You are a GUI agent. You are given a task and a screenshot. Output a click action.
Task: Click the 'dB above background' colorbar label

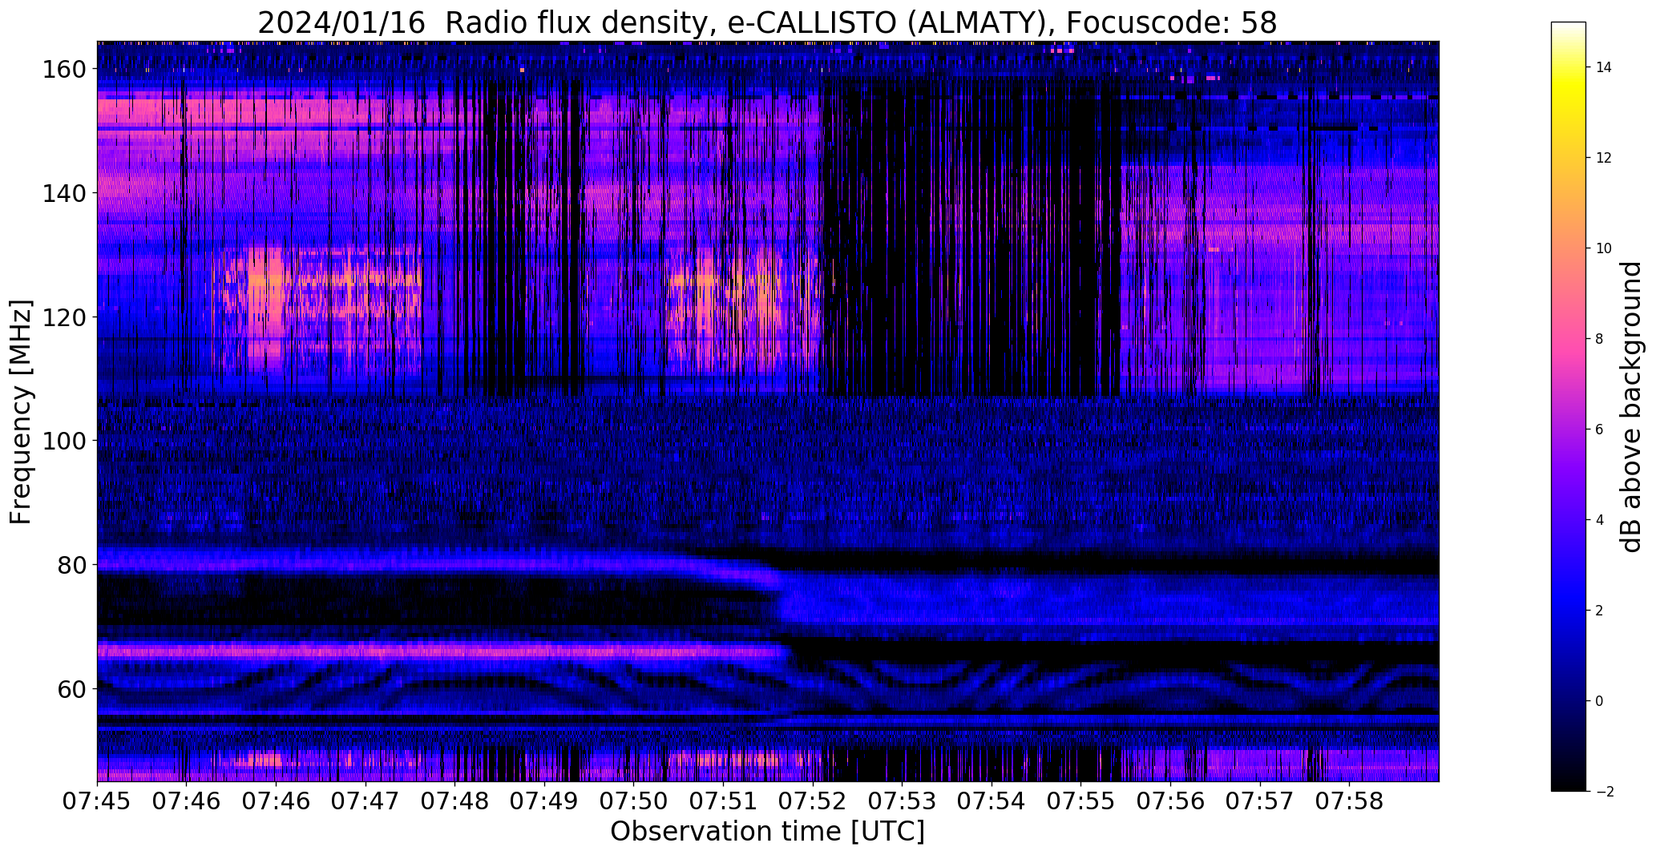pyautogui.click(x=1630, y=407)
